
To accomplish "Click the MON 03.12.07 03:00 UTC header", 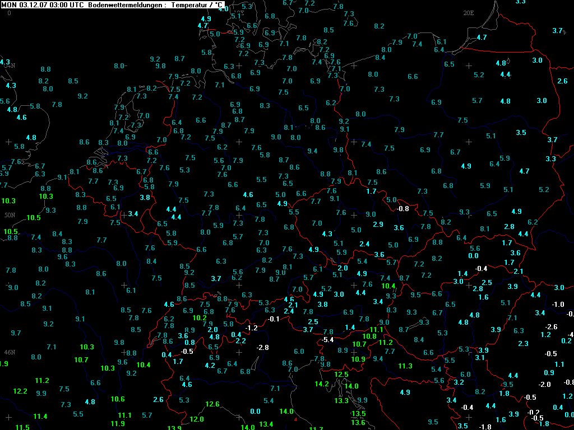I will 43,6.
